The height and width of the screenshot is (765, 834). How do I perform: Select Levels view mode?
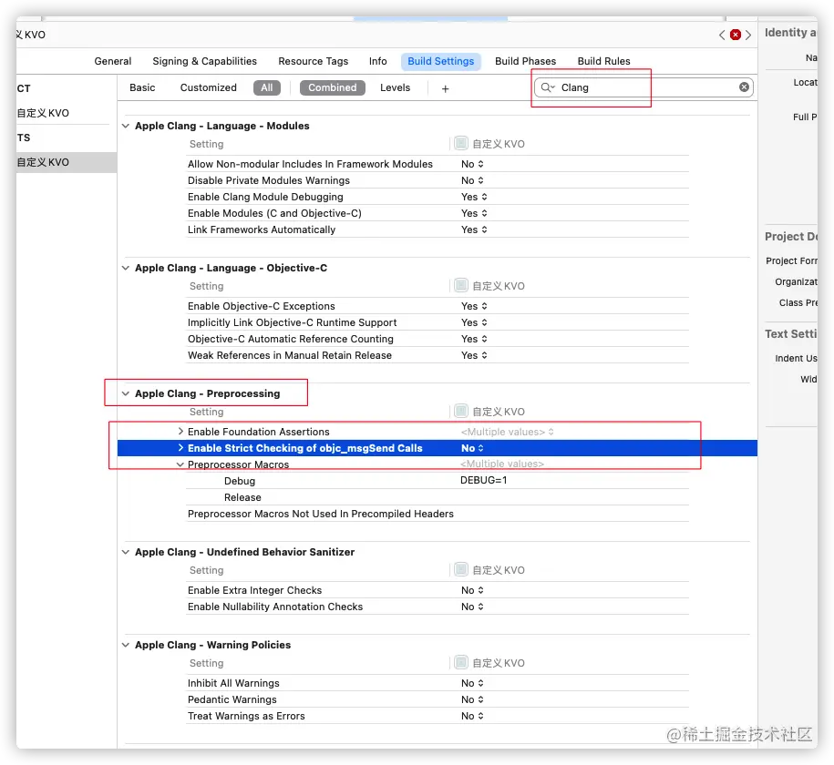[396, 87]
